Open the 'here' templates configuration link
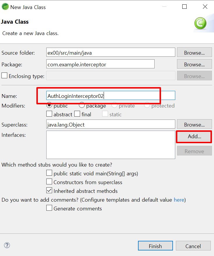The width and height of the screenshot is (214, 256). (179, 200)
